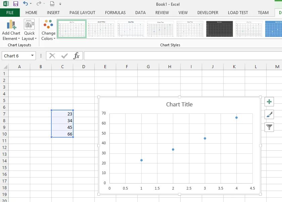
Task: Click the Save icon in quick access toolbar
Action: [x=15, y=4]
